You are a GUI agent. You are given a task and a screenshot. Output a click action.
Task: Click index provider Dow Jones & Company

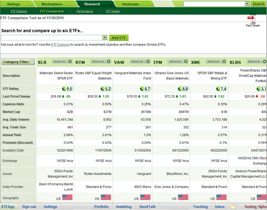(x=171, y=187)
